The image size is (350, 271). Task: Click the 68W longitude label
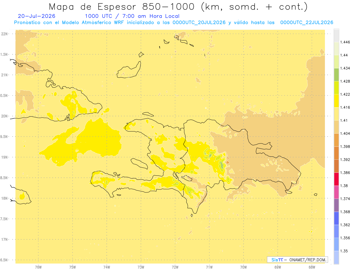(x=312, y=267)
